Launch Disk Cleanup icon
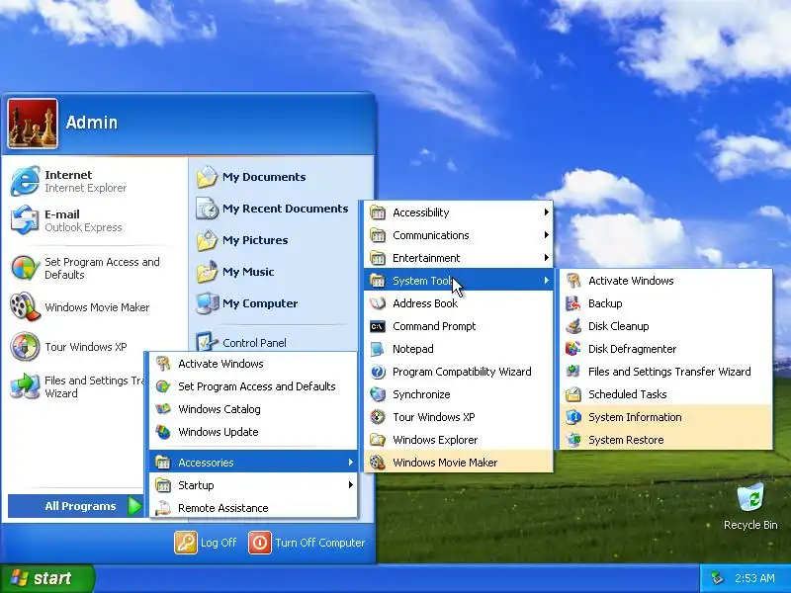The width and height of the screenshot is (791, 593). click(573, 326)
